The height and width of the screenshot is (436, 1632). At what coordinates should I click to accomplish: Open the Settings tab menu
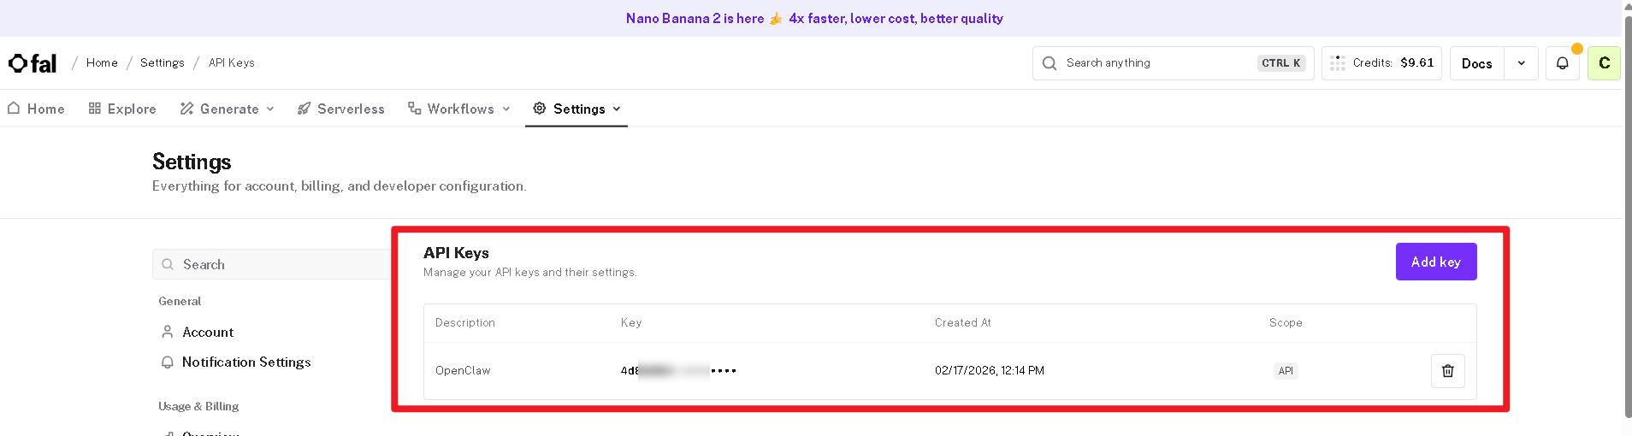pyautogui.click(x=577, y=109)
